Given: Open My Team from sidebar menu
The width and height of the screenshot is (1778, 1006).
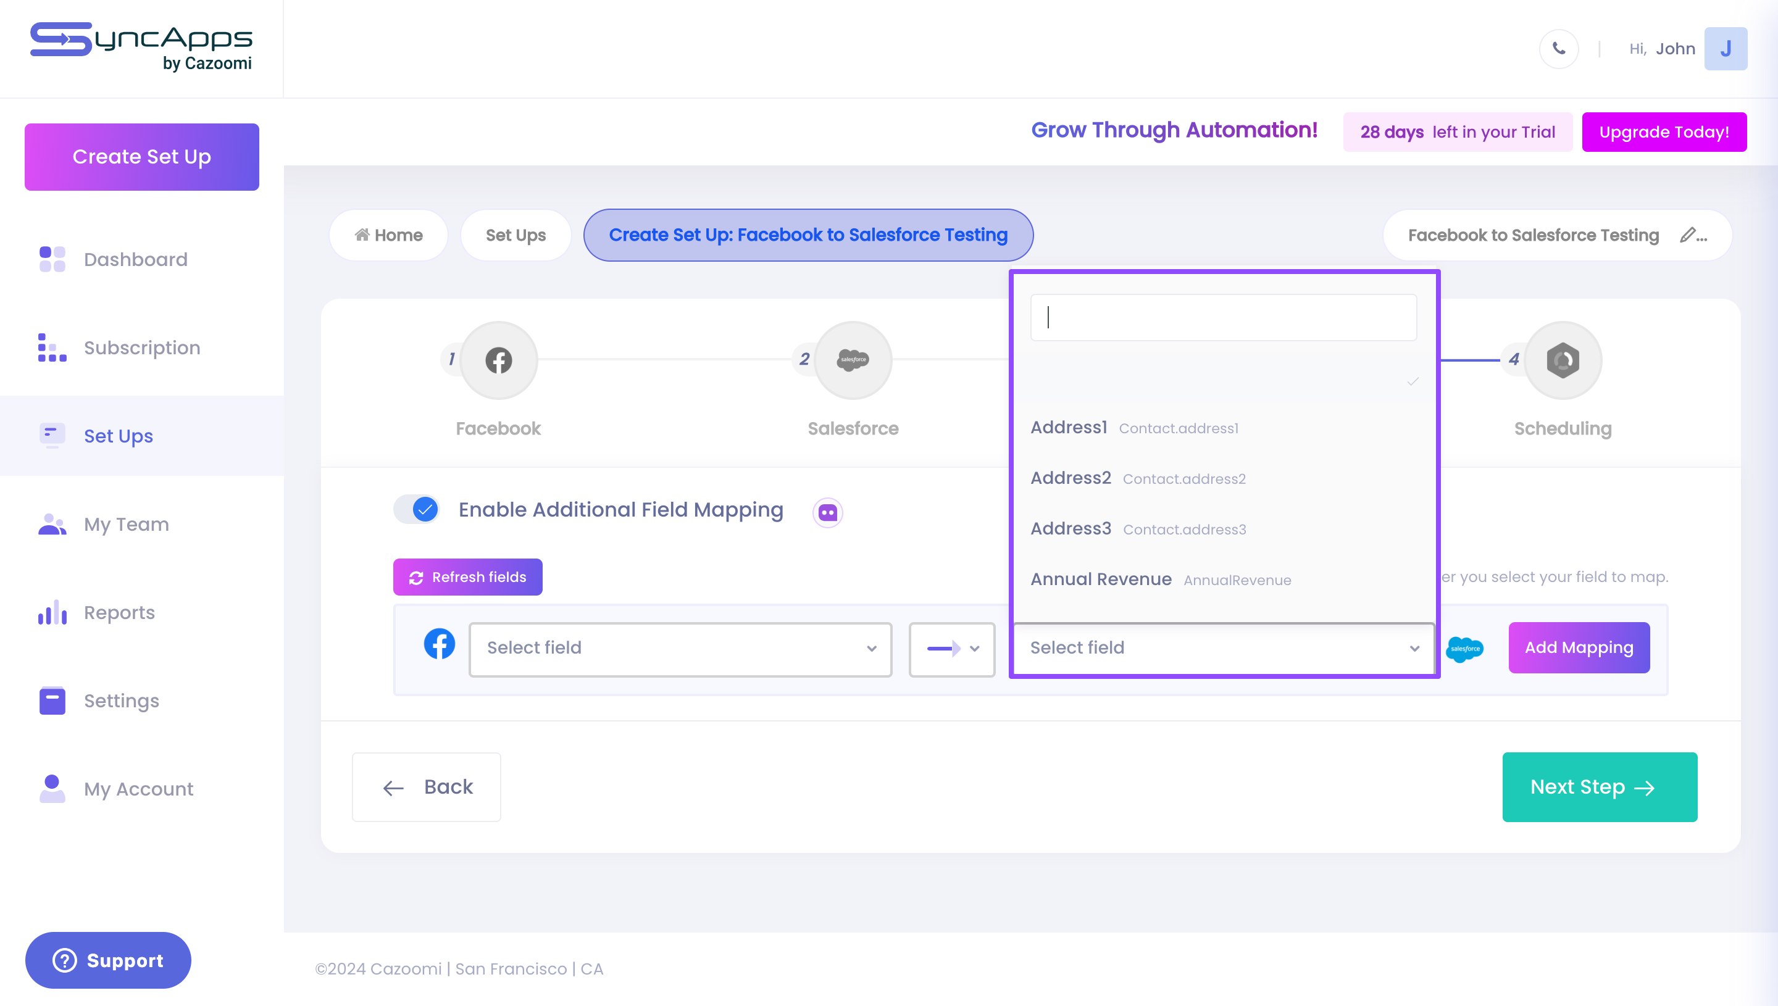Looking at the screenshot, I should tap(127, 525).
